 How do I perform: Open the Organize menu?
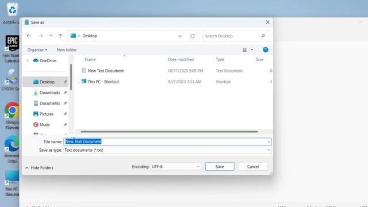[x=37, y=50]
